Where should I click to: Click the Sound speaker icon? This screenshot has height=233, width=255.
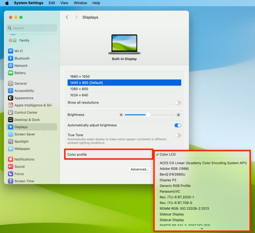coord(11,167)
